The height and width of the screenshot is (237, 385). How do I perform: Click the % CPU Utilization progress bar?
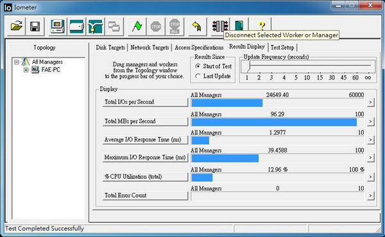point(277,177)
